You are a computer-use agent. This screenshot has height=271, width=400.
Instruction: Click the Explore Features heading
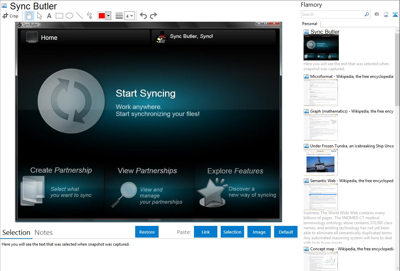tap(235, 171)
